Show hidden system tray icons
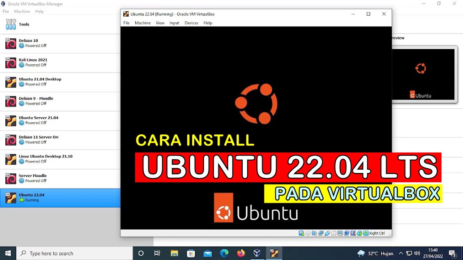 401,253
